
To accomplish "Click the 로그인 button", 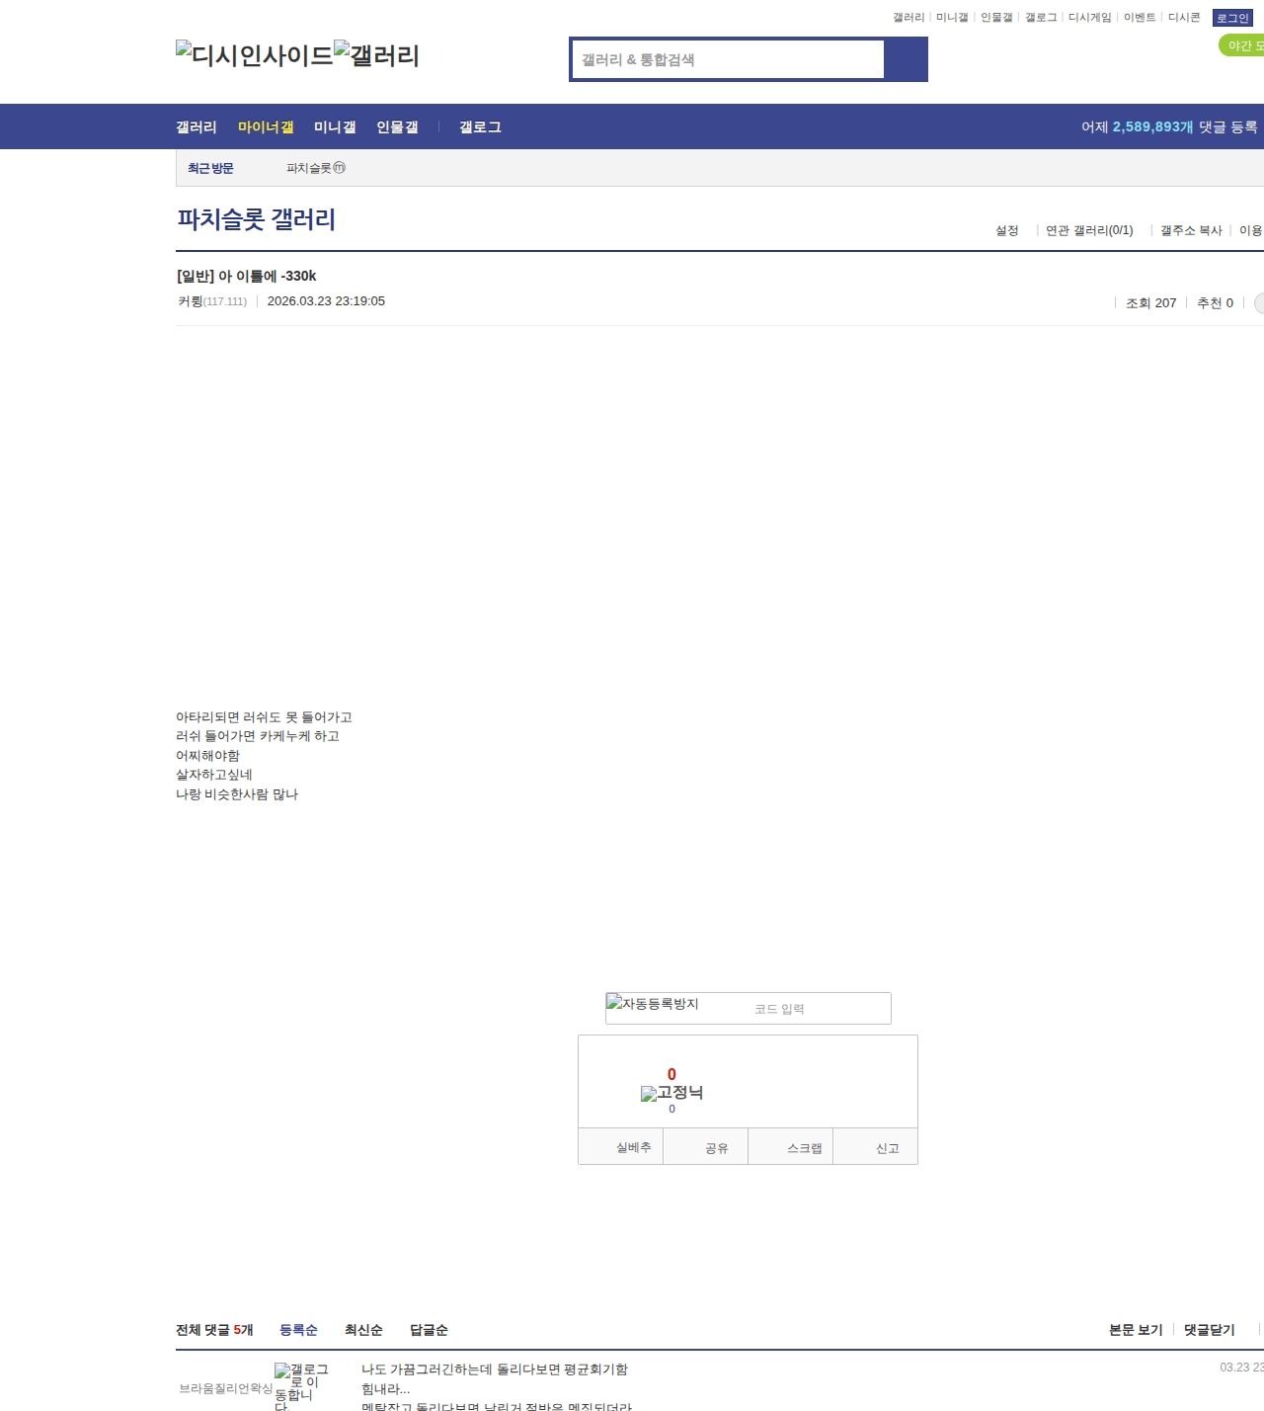I will [x=1232, y=17].
